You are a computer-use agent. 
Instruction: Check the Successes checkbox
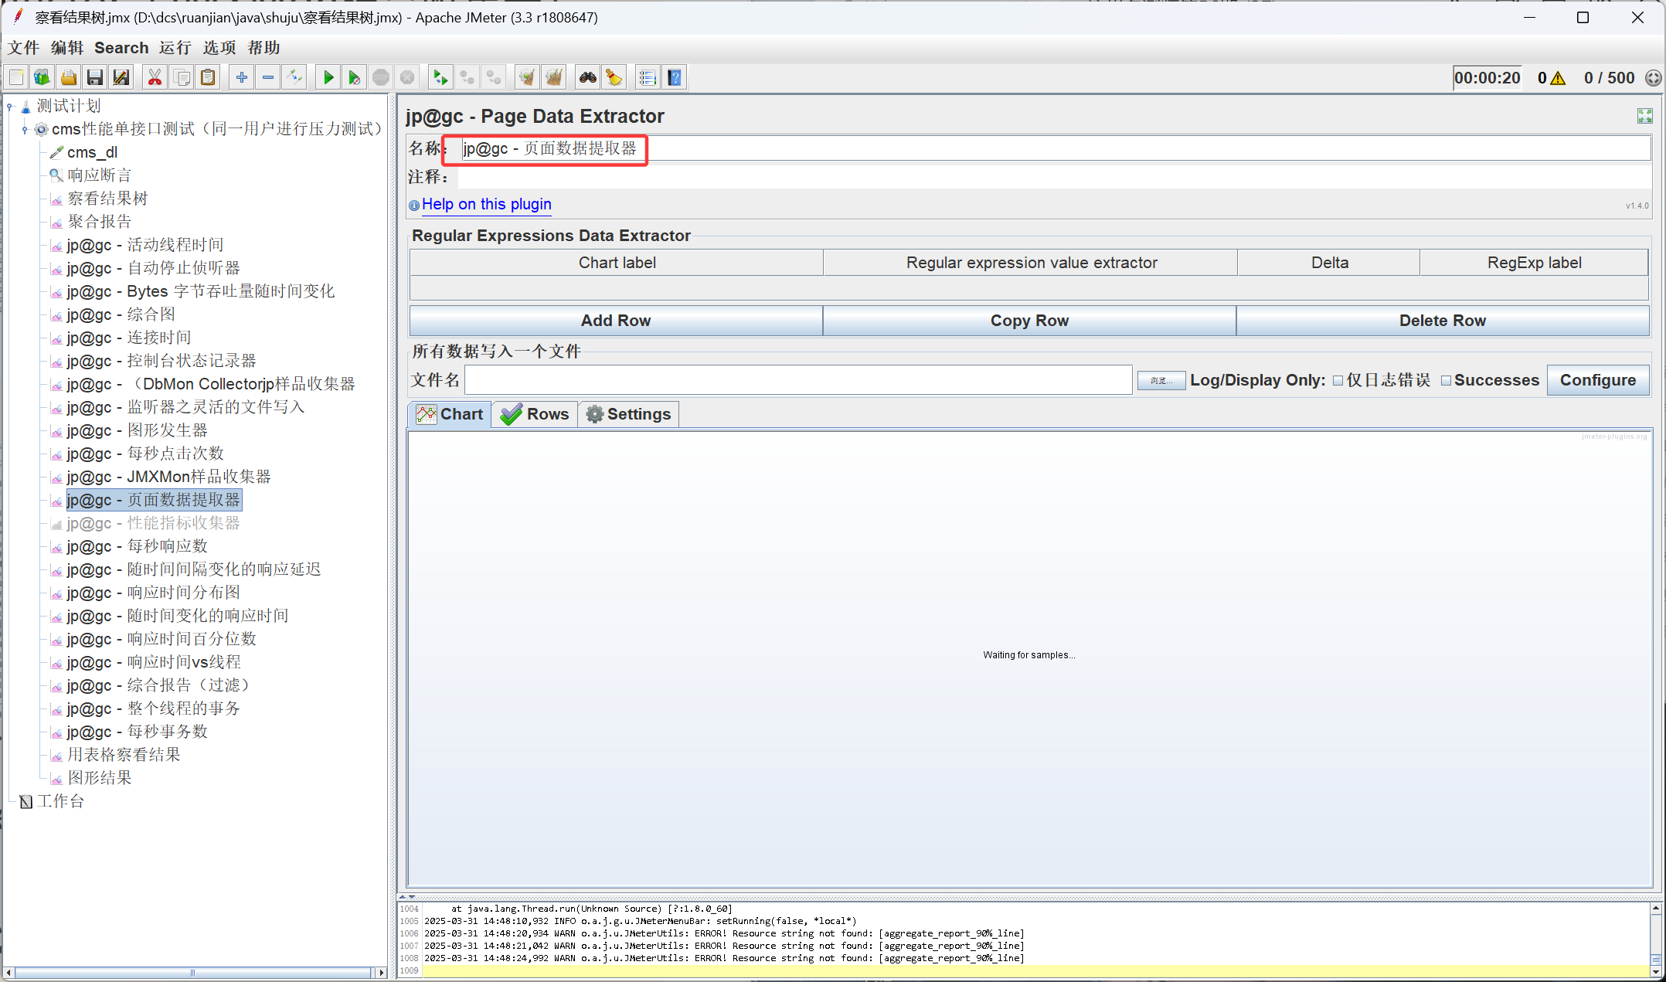(x=1446, y=381)
